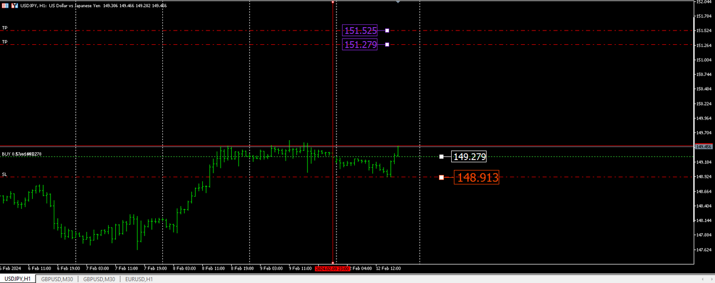Open the depth of market icon
The image size is (715, 283).
(14, 5)
